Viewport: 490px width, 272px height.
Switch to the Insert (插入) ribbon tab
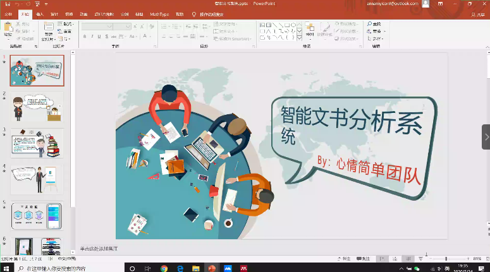pos(40,13)
